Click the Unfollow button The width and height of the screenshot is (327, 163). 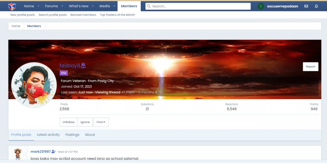pos(69,122)
